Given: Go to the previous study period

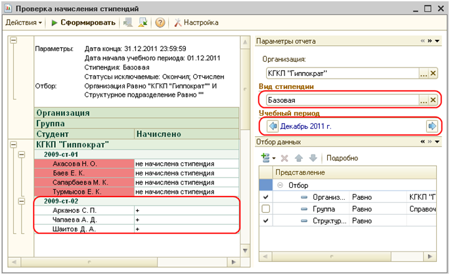Looking at the screenshot, I should point(273,126).
